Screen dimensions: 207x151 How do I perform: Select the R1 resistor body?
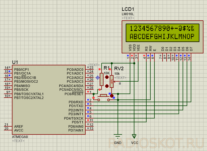click(x=102, y=79)
